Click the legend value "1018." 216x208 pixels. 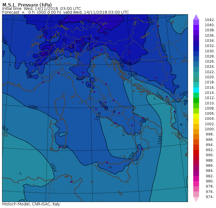click(x=210, y=82)
